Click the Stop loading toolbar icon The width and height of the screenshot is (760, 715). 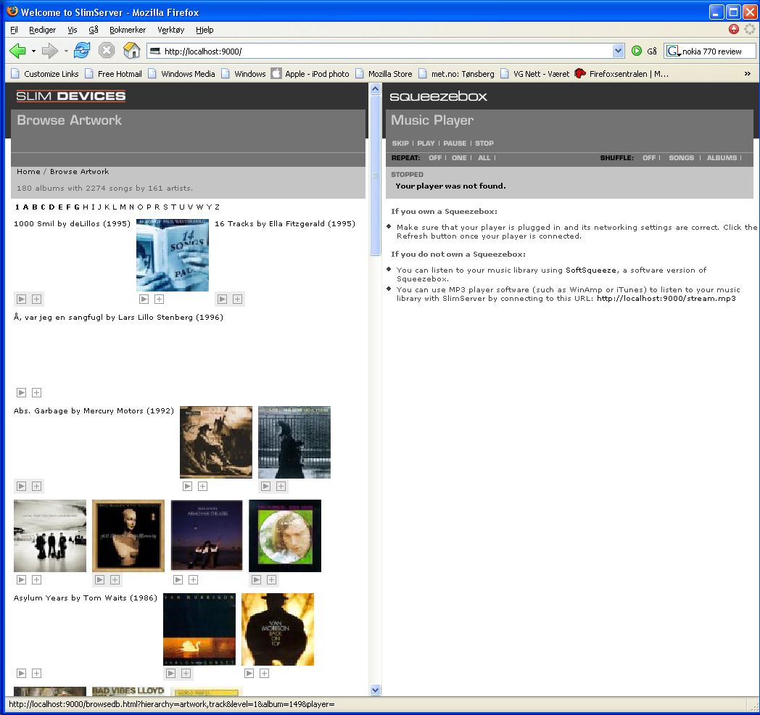tap(107, 51)
